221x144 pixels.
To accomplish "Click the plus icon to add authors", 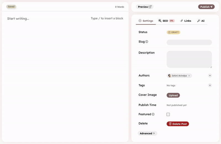I will [210, 76].
